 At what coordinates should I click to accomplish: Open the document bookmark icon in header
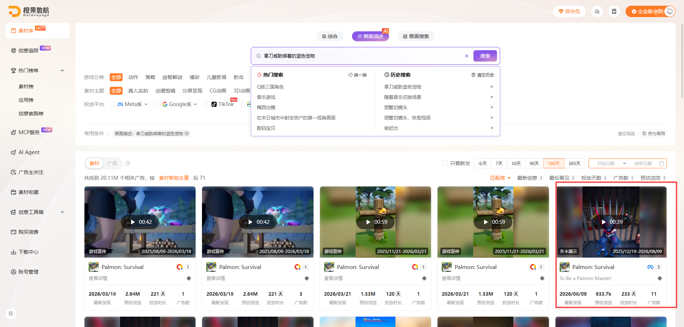tap(614, 11)
